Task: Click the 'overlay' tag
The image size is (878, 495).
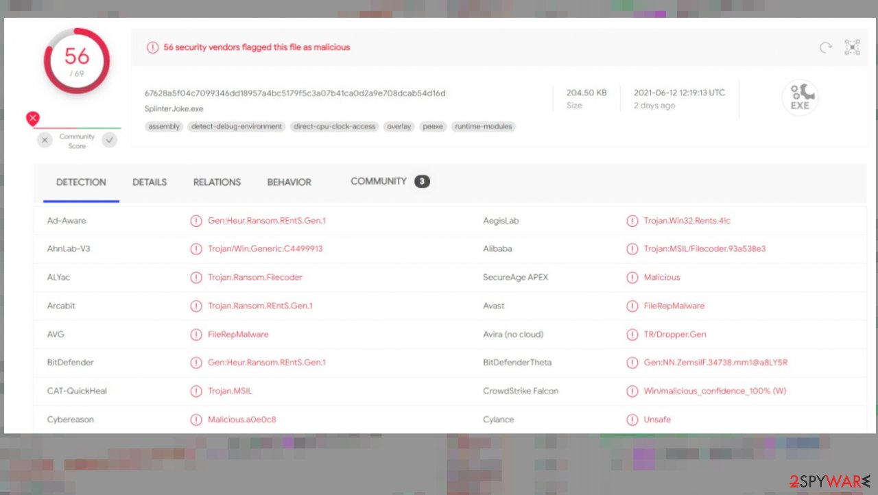Action: 399,127
